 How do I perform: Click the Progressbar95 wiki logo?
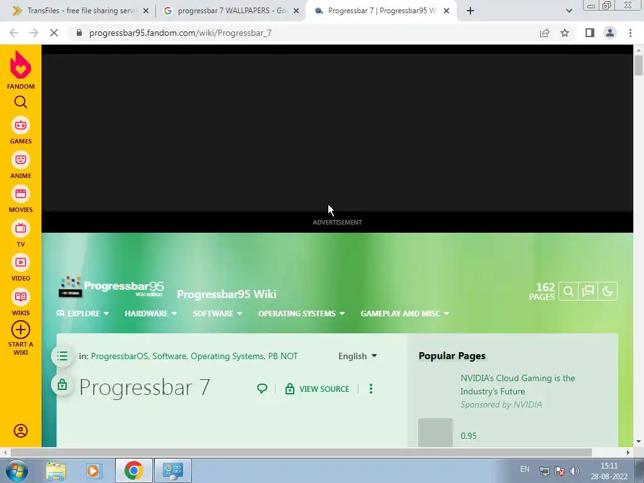click(111, 287)
